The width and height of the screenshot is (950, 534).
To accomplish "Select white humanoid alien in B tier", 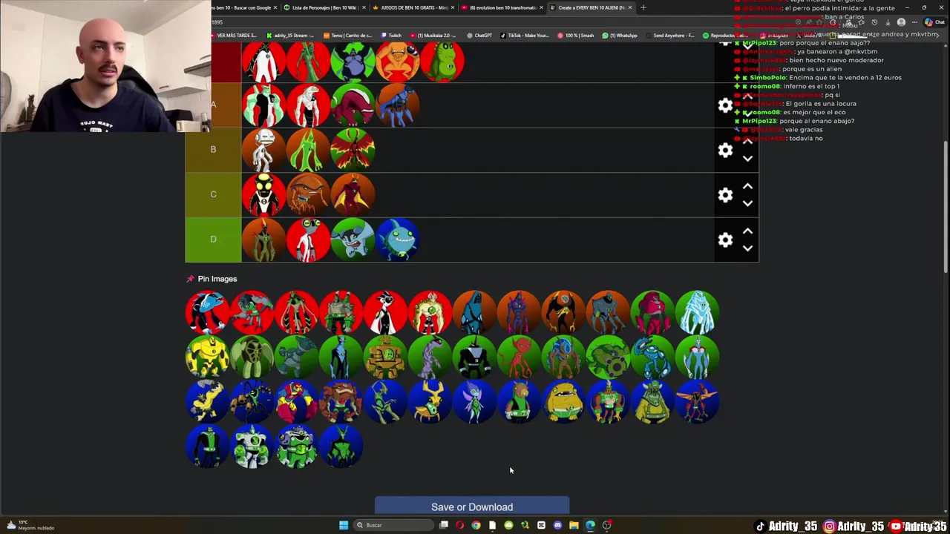I will click(x=264, y=151).
